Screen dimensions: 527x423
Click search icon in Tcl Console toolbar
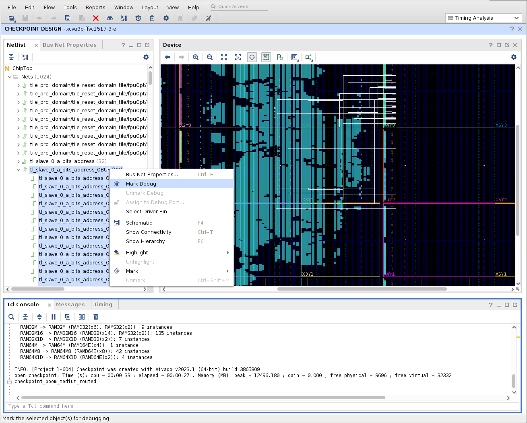click(11, 317)
